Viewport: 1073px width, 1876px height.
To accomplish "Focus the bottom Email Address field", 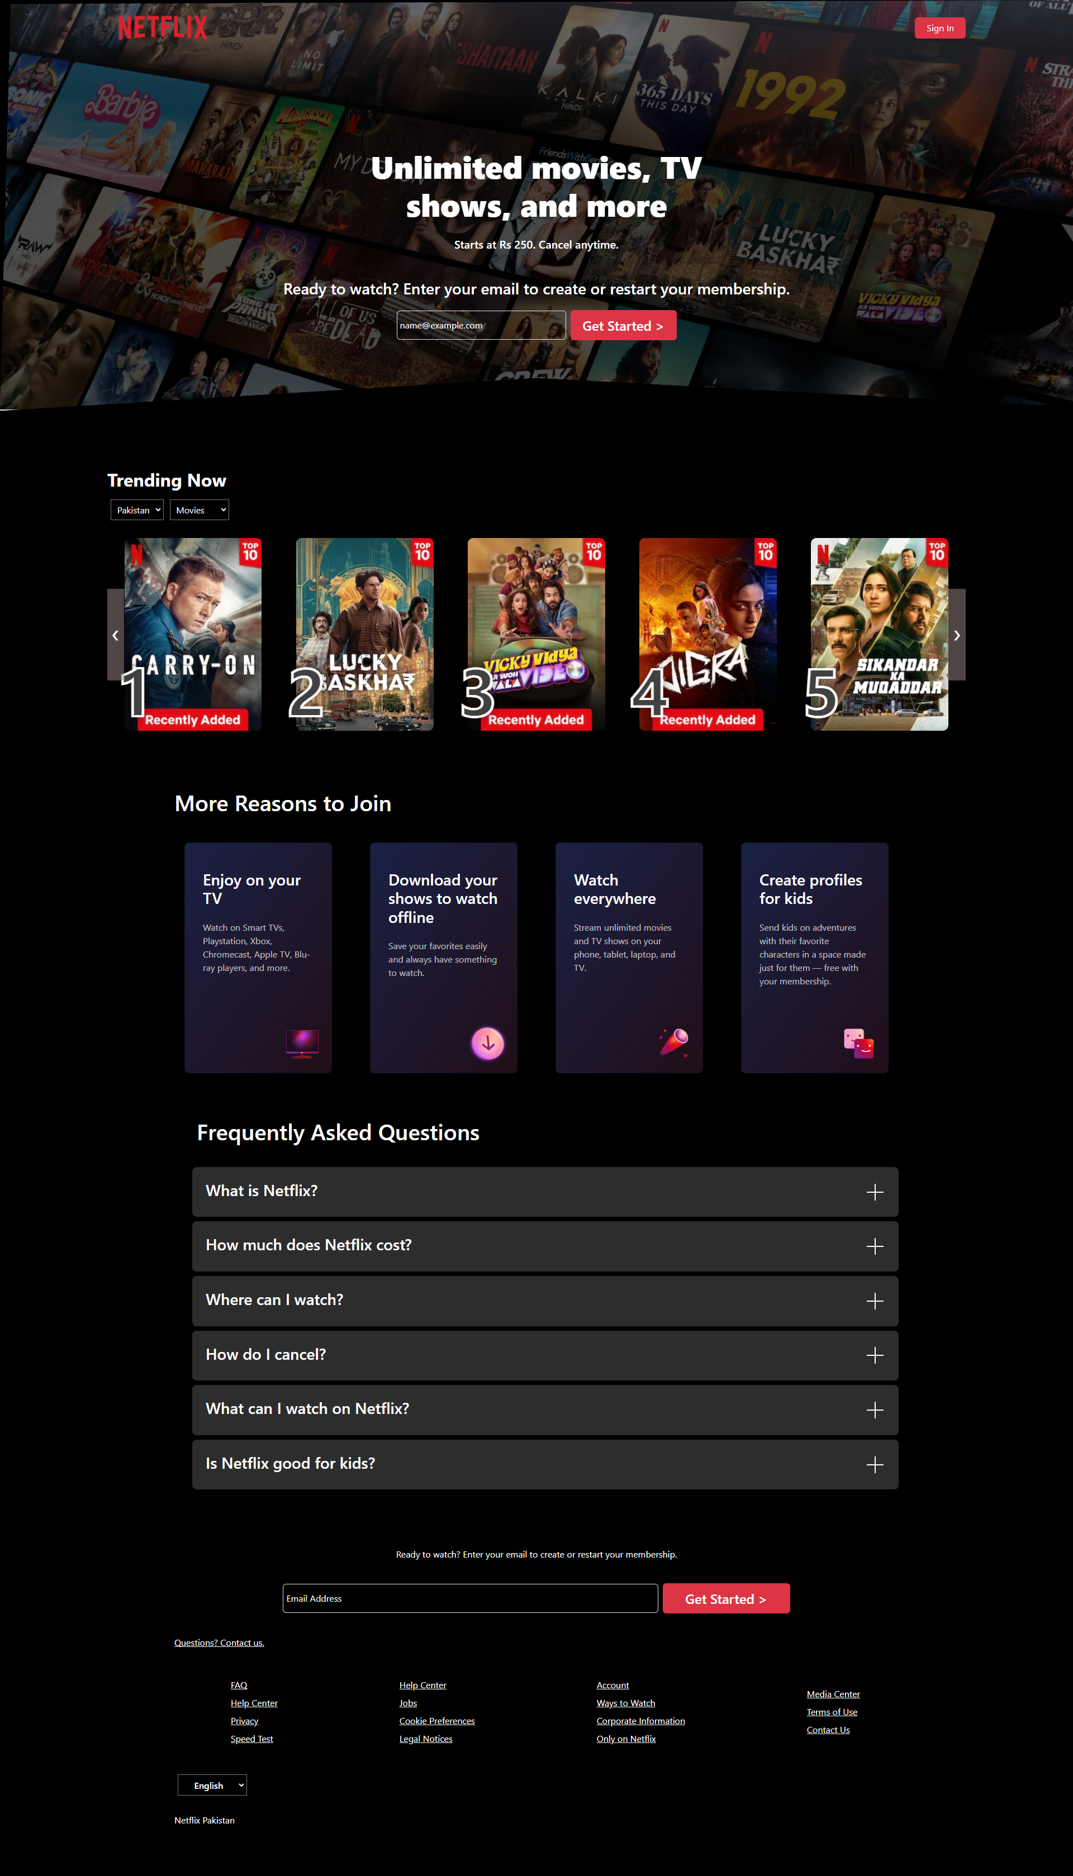I will (x=470, y=1598).
